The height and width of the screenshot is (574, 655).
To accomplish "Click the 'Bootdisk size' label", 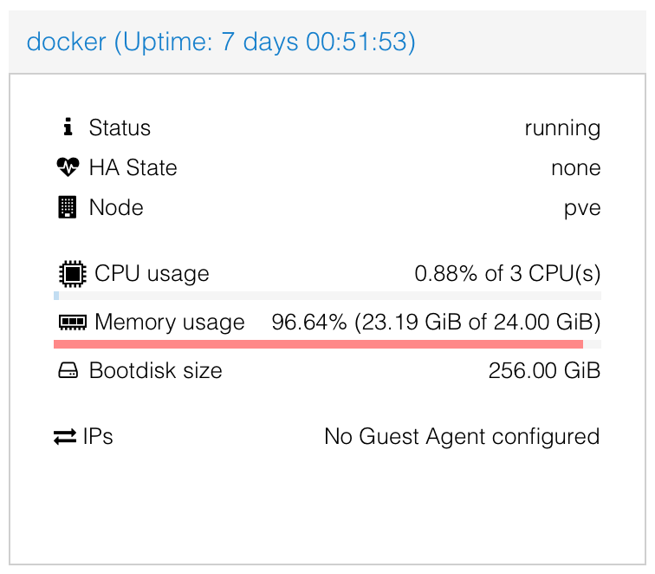I will click(156, 371).
